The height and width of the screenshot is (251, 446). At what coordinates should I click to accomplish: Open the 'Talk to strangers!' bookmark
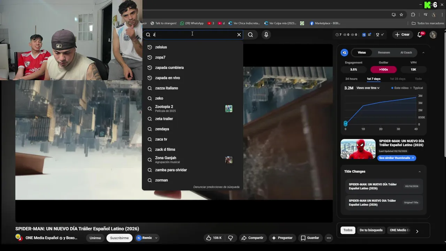coord(163,23)
